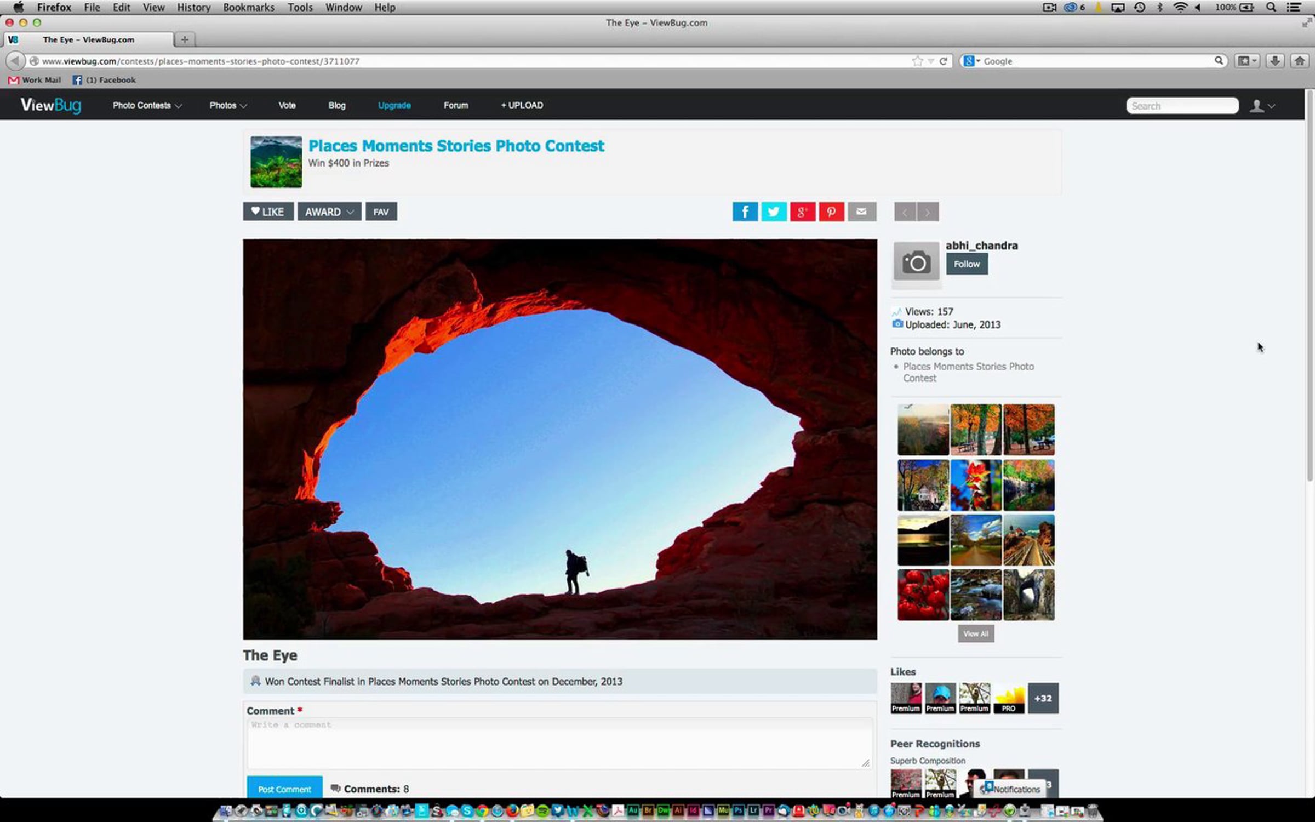The width and height of the screenshot is (1315, 822).
Task: Open the Photo Contests dropdown menu
Action: pos(147,105)
